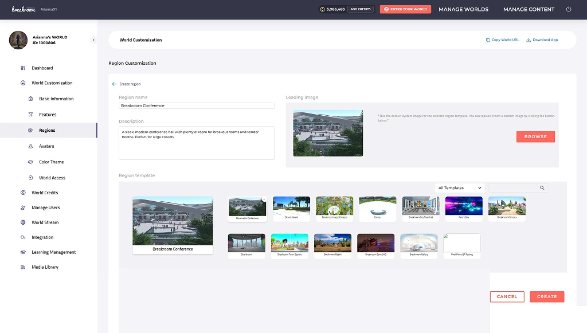Viewport: 587px width, 333px height.
Task: Click the Features icon in sidebar
Action: pos(31,115)
